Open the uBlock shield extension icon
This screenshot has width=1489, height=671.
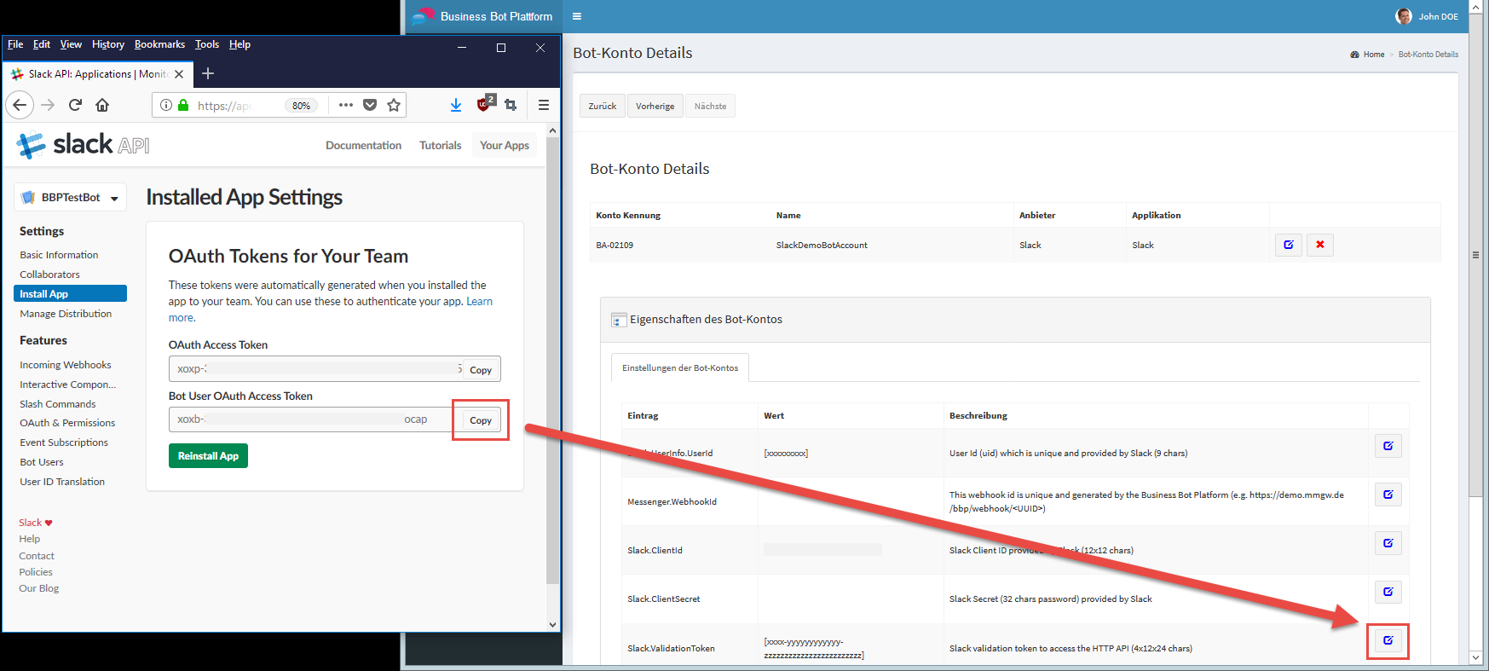pyautogui.click(x=485, y=103)
